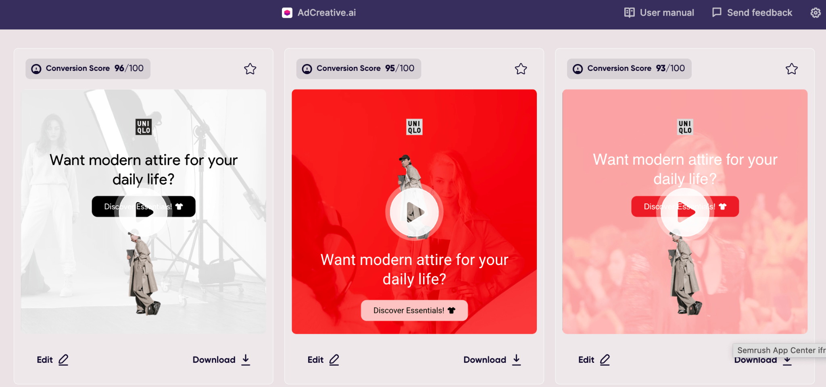Click the pencil icon on the 96/100 ad
826x387 pixels.
pyautogui.click(x=63, y=360)
